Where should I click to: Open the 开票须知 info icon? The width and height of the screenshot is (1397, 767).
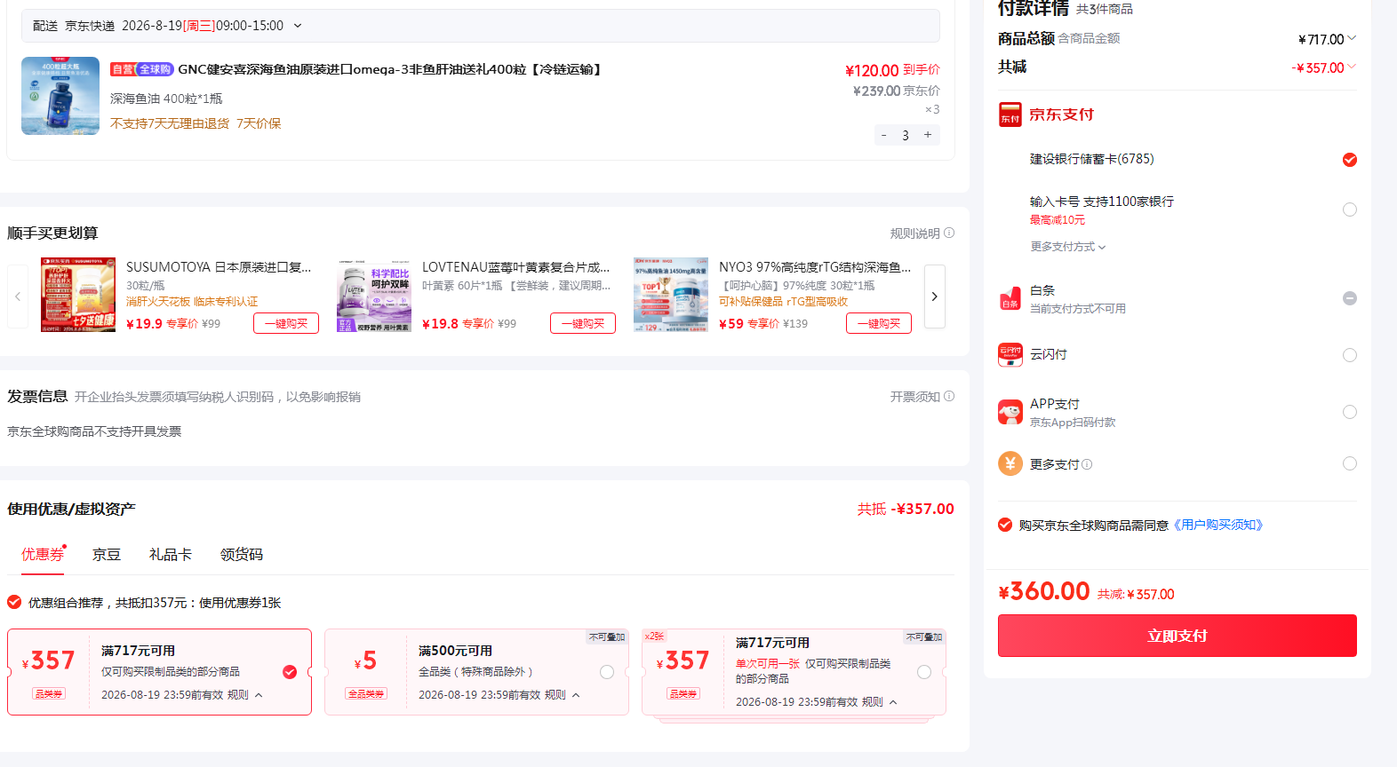pyautogui.click(x=949, y=397)
